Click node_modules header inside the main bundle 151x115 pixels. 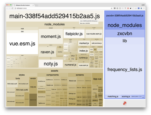(x=55, y=24)
